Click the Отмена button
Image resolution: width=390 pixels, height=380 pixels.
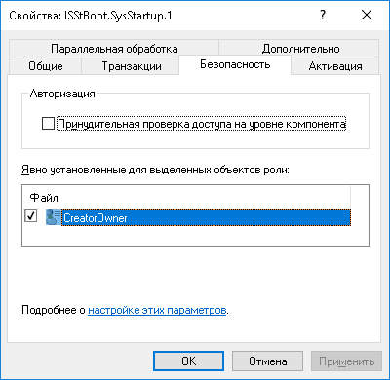pos(267,361)
